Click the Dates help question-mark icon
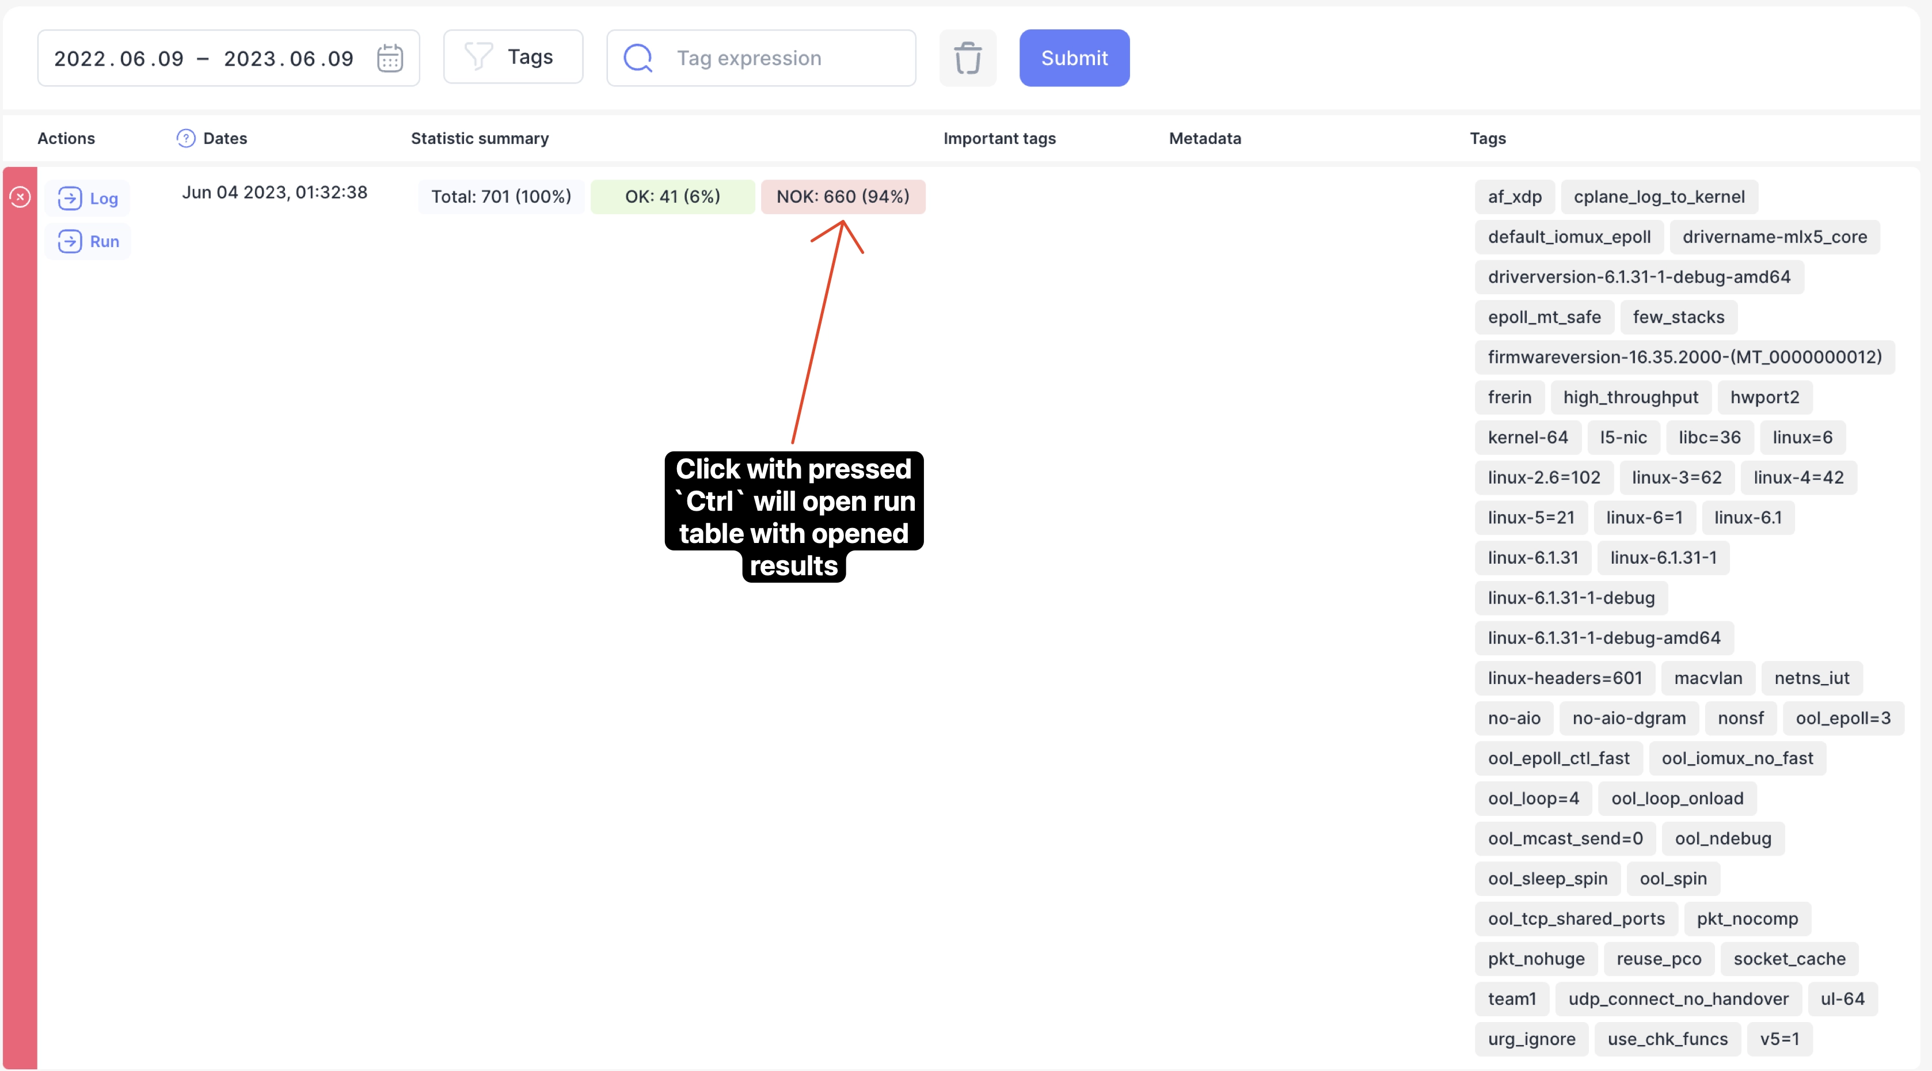Viewport: 1932px width, 1071px height. (185, 139)
